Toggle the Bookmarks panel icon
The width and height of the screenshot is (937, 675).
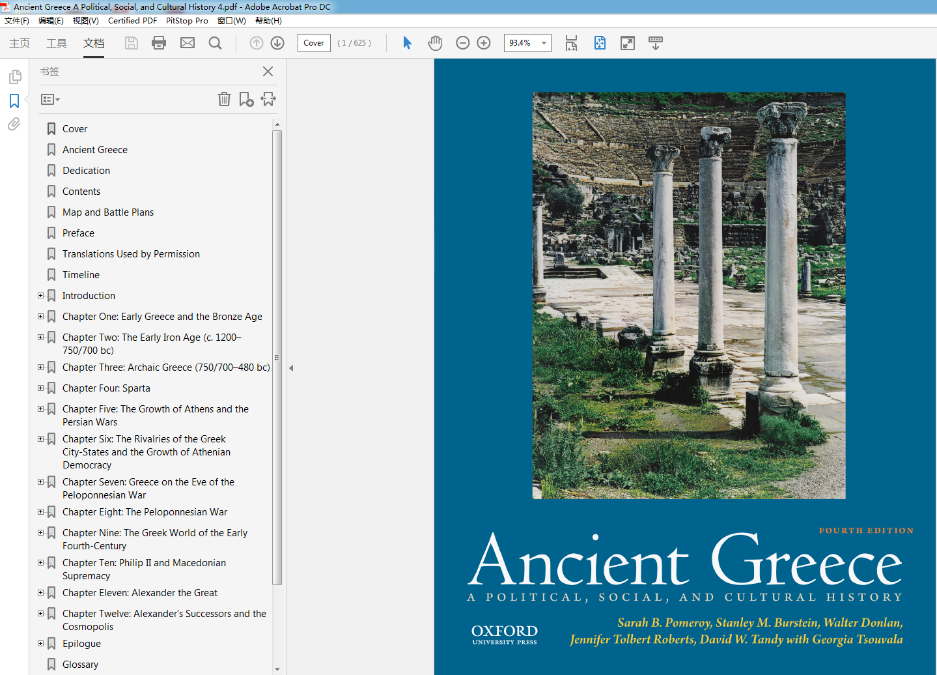coord(14,101)
